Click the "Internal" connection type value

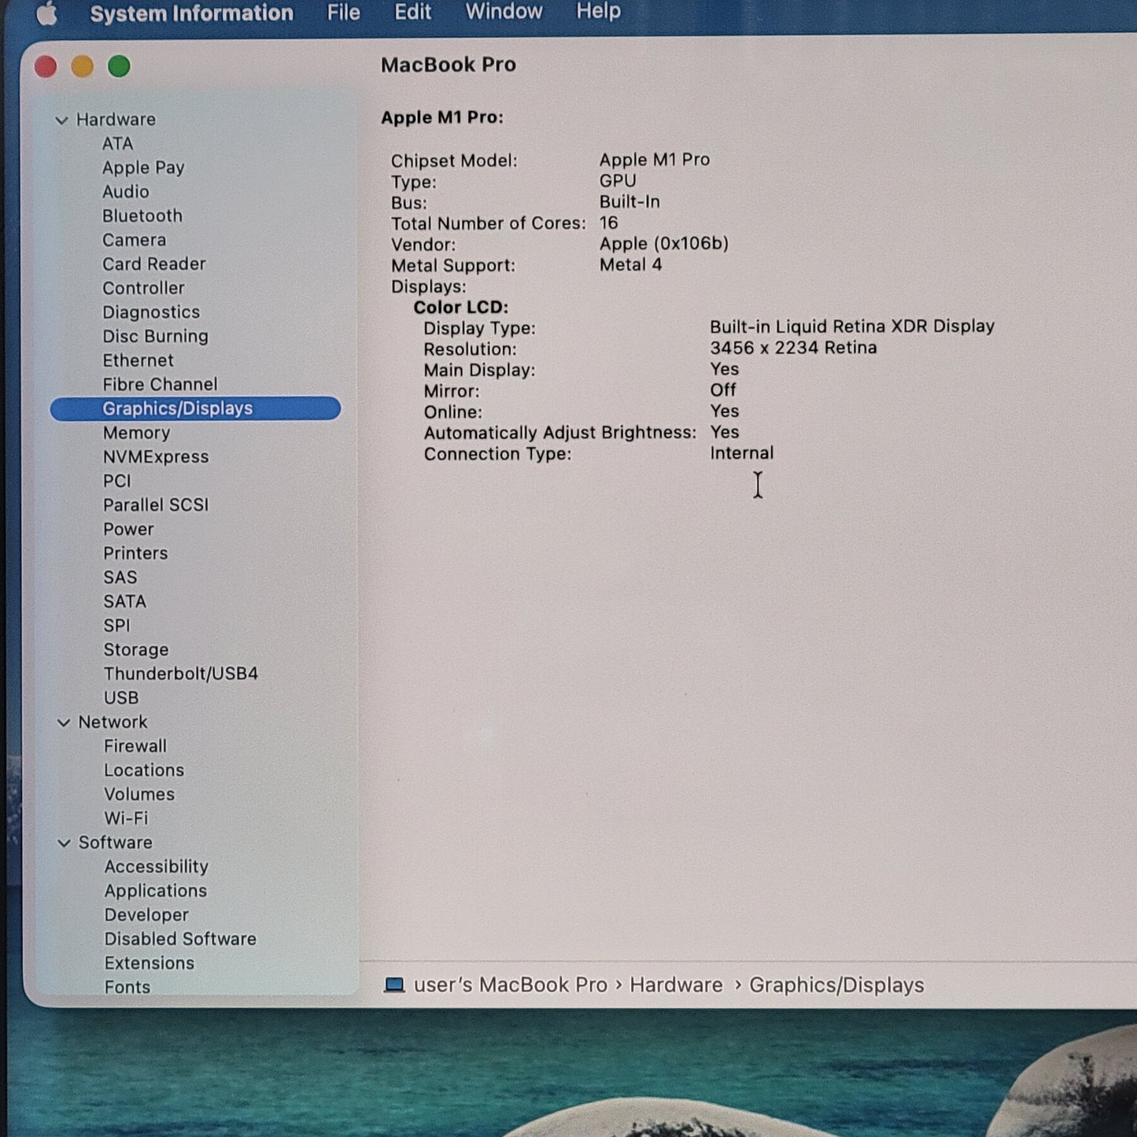(x=741, y=453)
